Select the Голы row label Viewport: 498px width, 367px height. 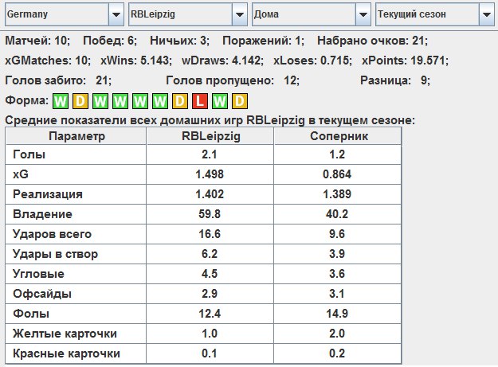[x=29, y=154]
